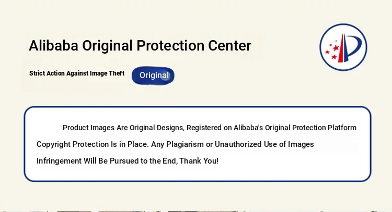Click the word Alibaba in the heading
This screenshot has height=212, width=392.
point(53,46)
